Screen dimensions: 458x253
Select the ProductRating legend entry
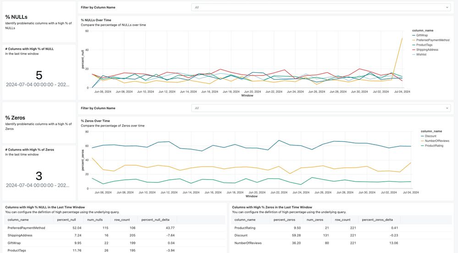pos(434,145)
